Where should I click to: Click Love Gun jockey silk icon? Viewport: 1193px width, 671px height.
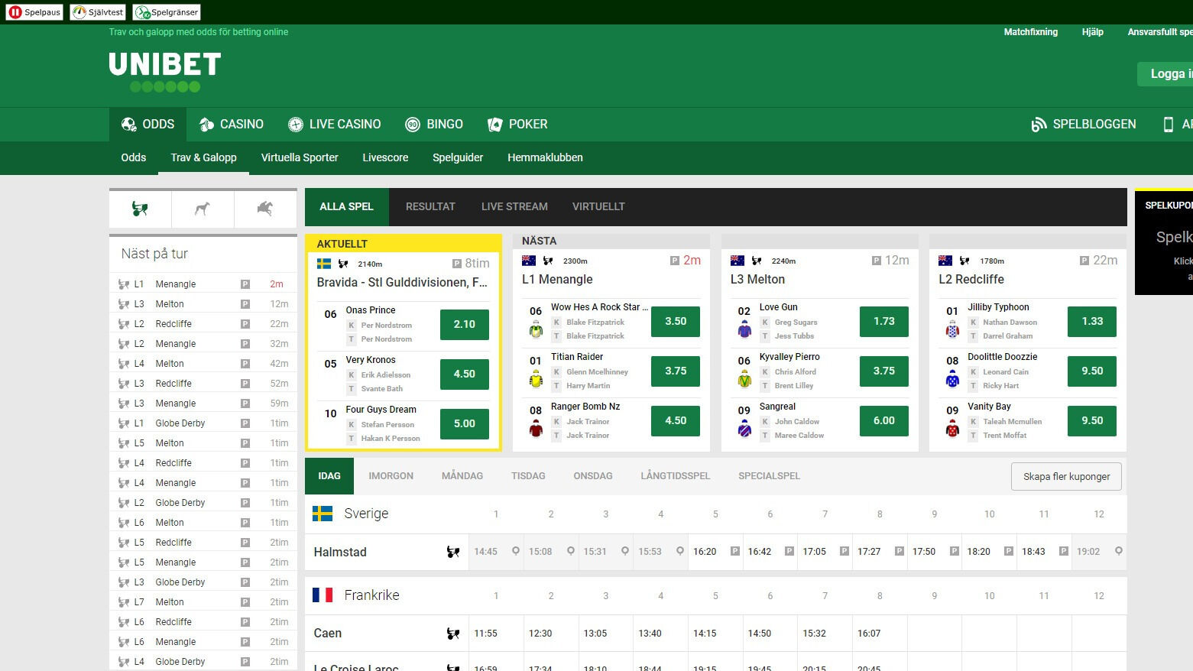(x=744, y=329)
